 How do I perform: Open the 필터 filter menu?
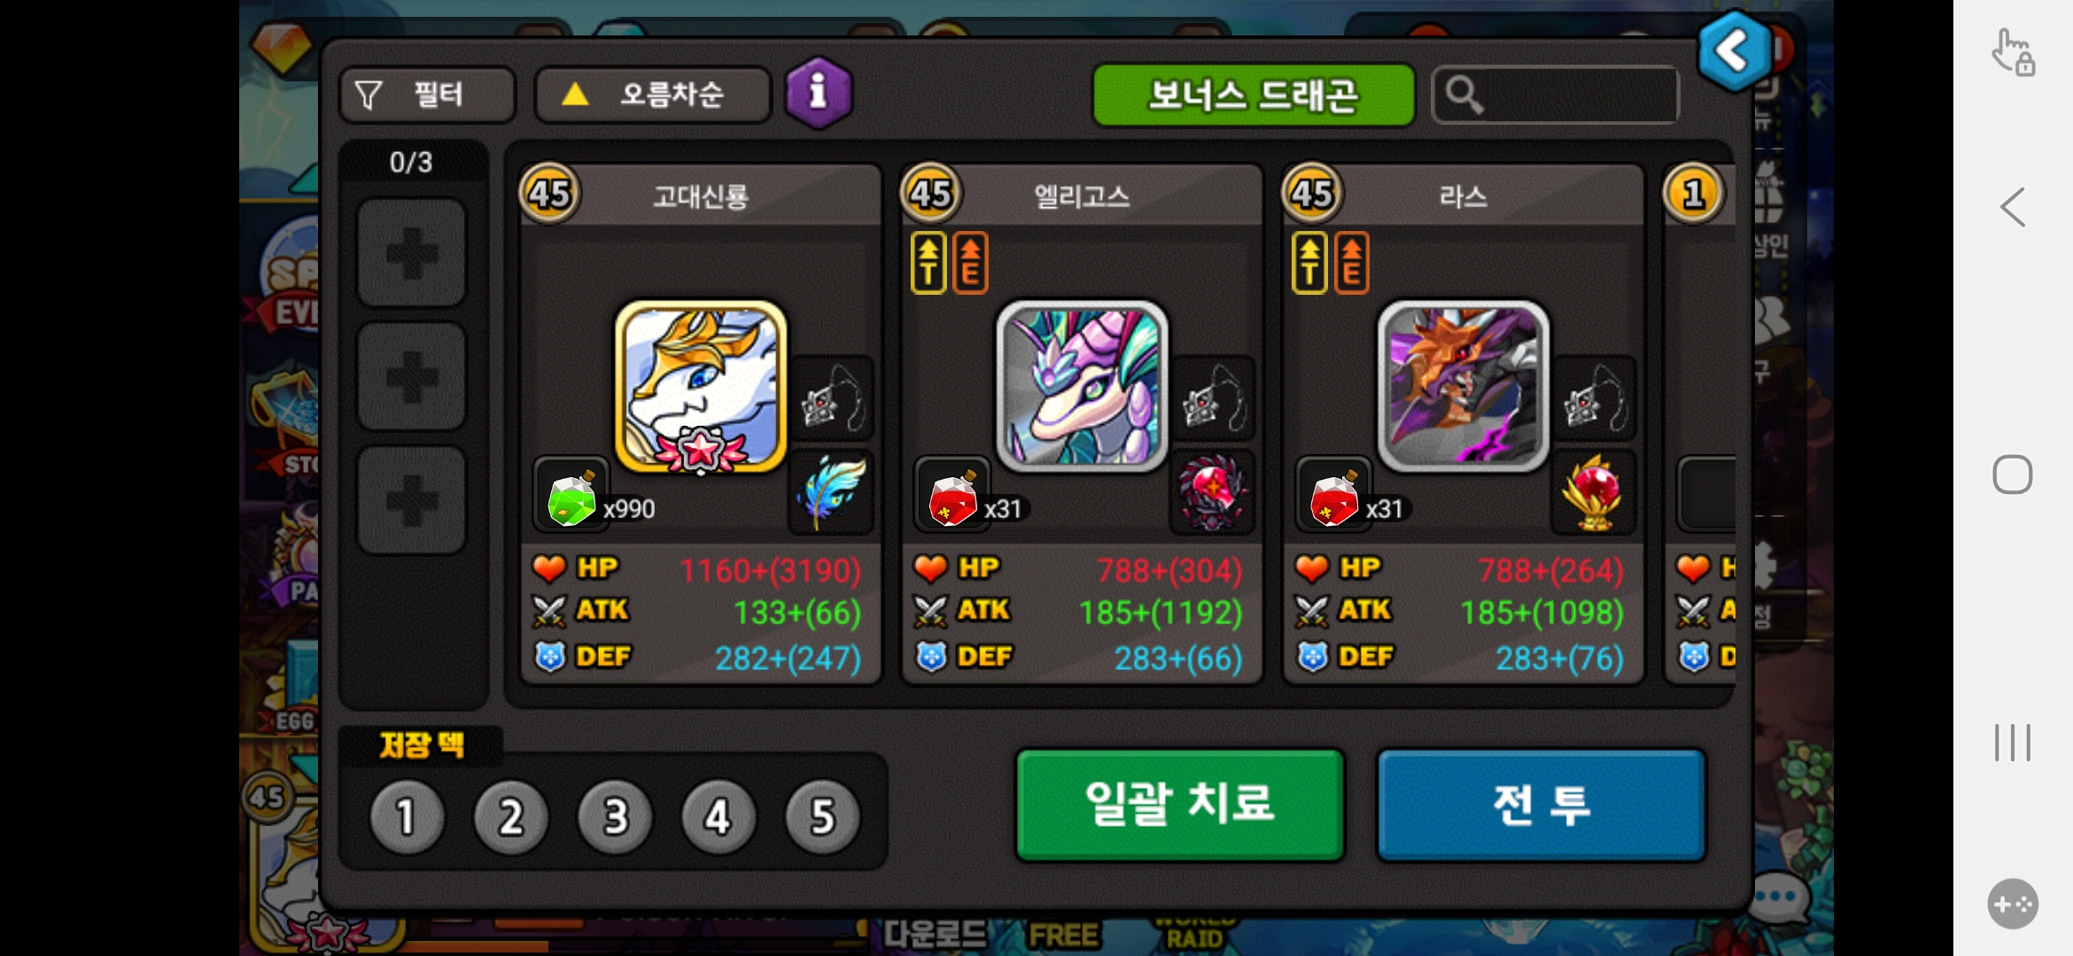tap(427, 95)
